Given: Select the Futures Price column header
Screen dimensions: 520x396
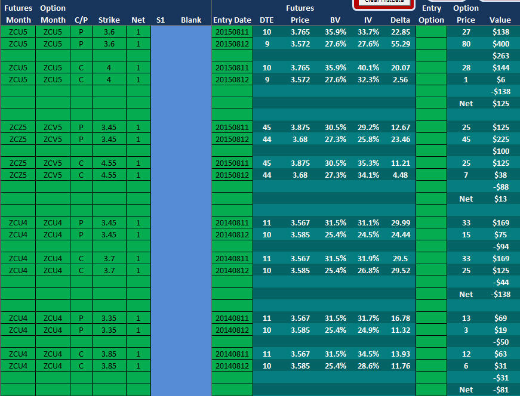Looking at the screenshot, I should [300, 14].
